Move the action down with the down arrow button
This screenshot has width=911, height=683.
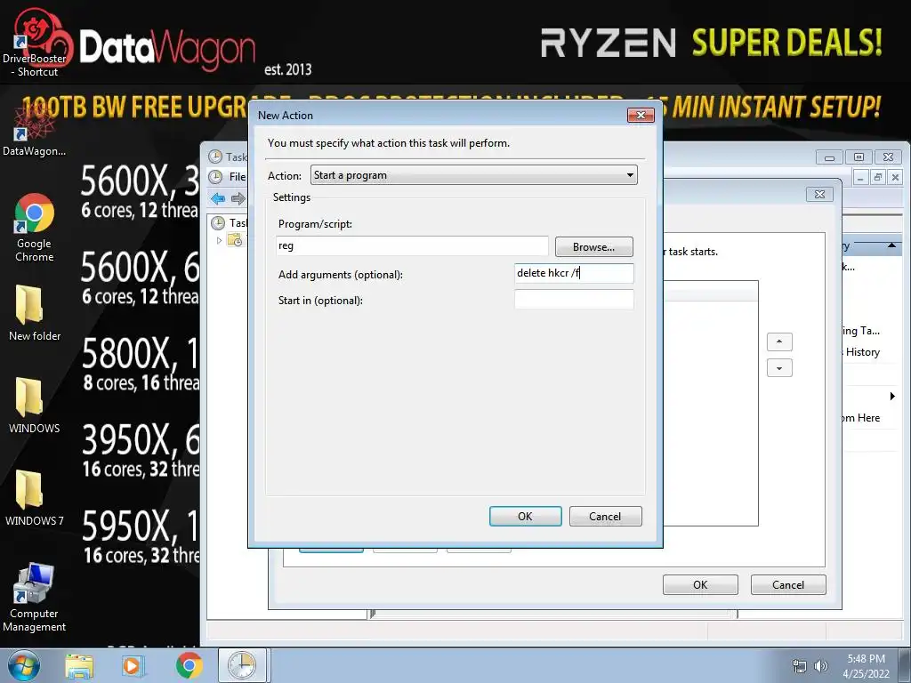point(779,368)
